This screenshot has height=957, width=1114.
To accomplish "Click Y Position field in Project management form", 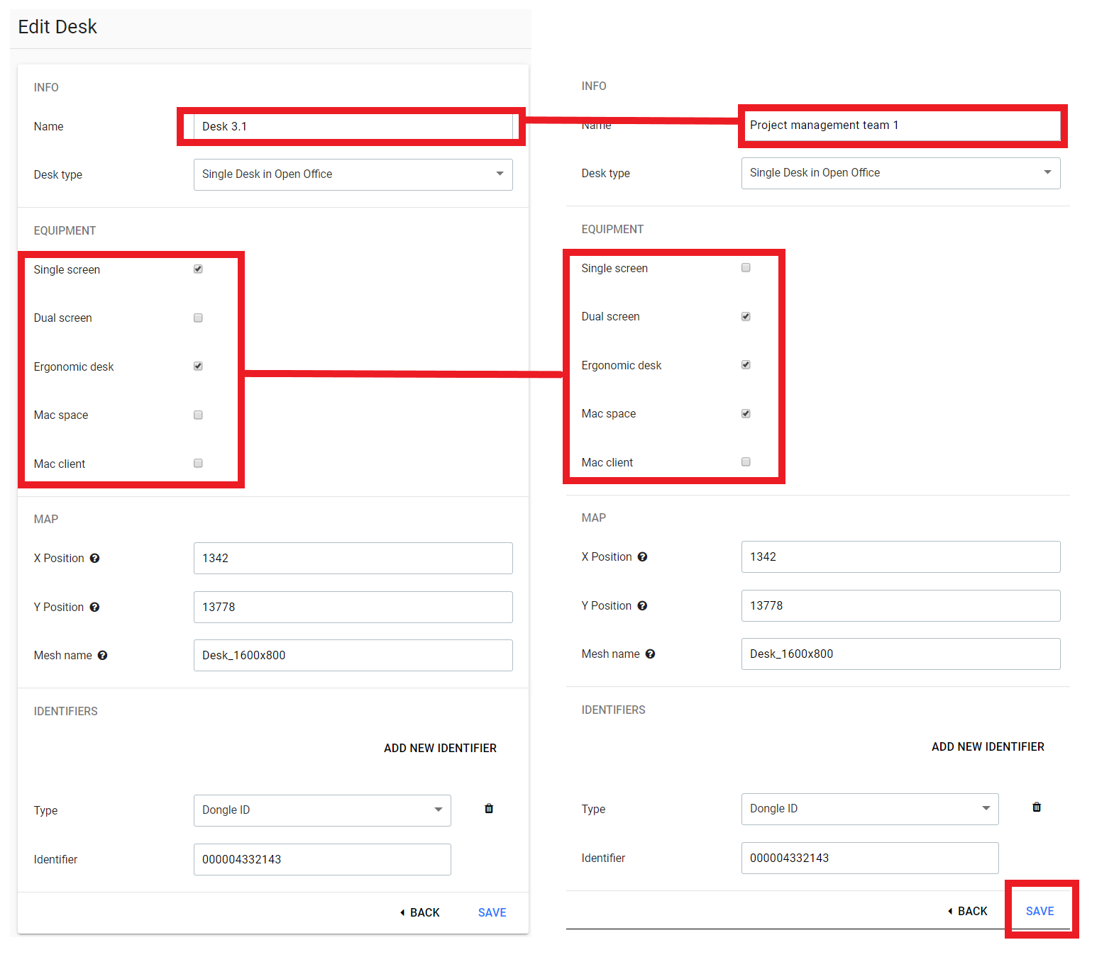I will pos(901,606).
